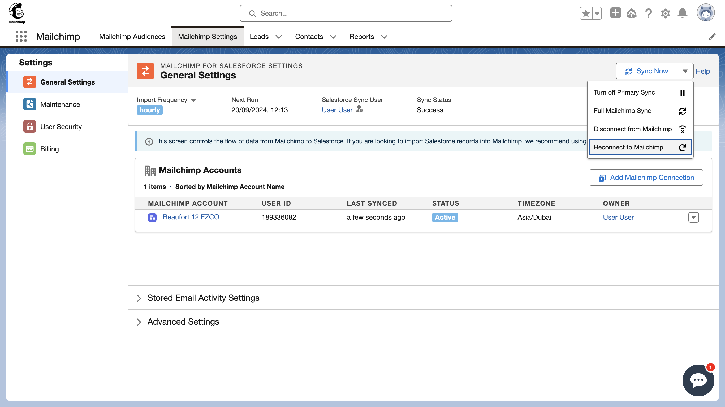
Task: Select the Mailchimp Audiences tab
Action: [132, 36]
